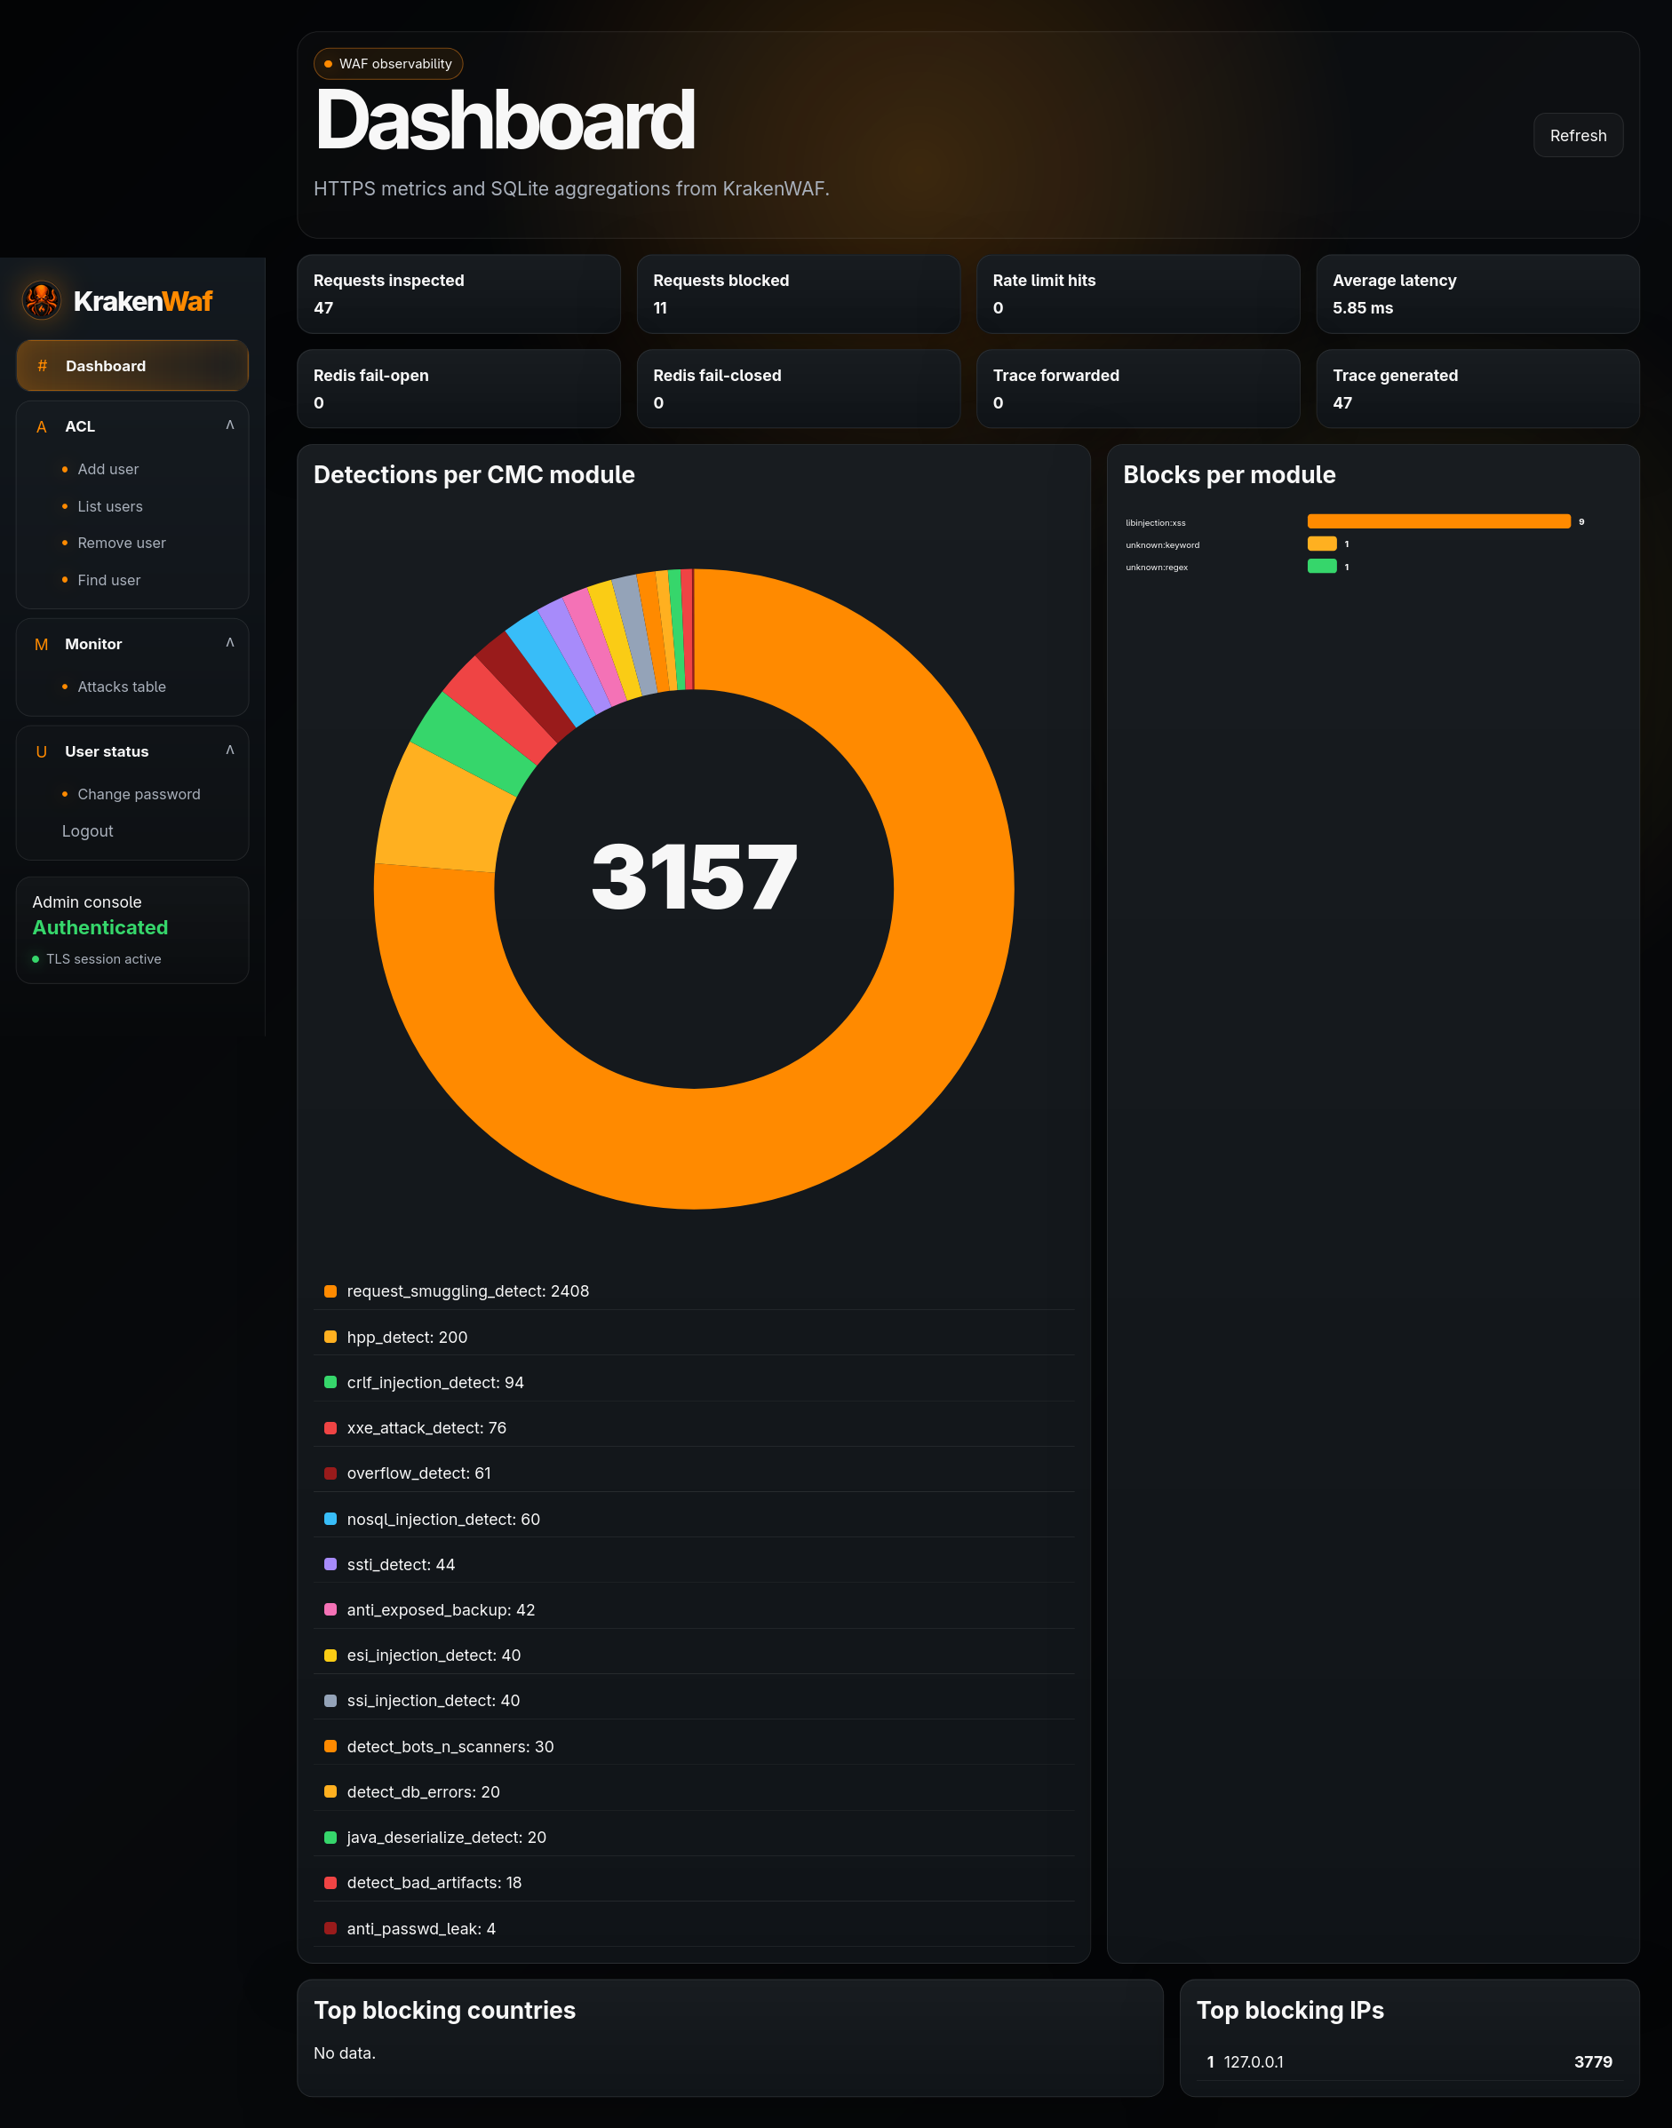Viewport: 1672px width, 2128px height.
Task: Click the ssti_detect purple swatch
Action: 330,1564
